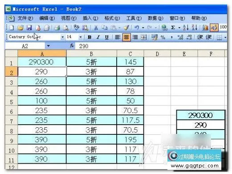Click the Open folder icon

[20, 28]
